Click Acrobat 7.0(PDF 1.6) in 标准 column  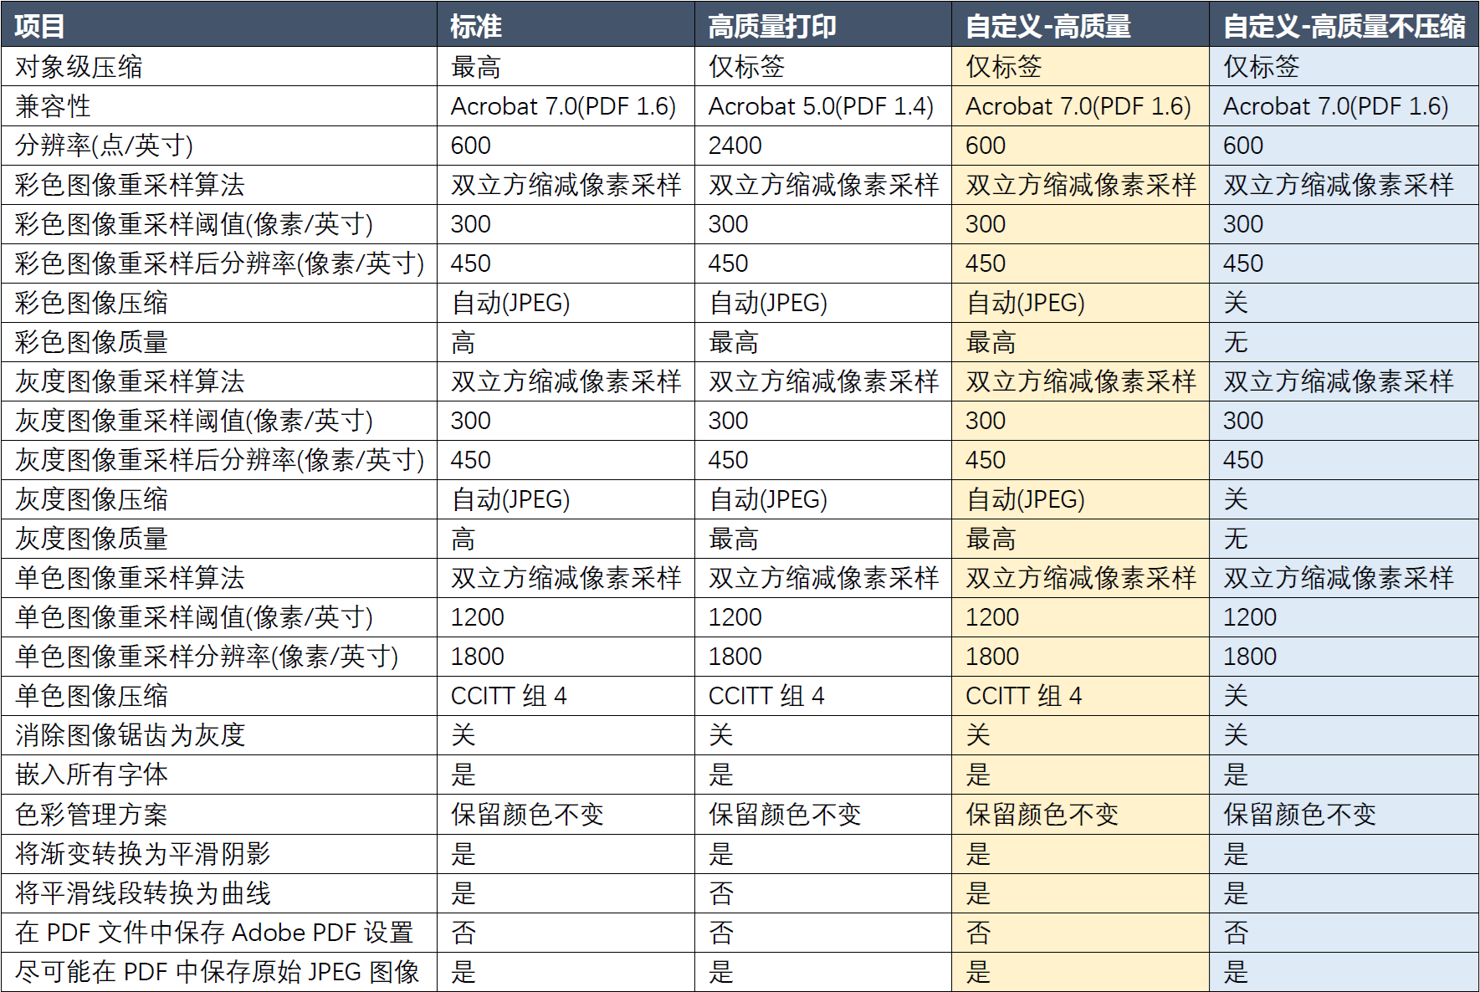563,106
